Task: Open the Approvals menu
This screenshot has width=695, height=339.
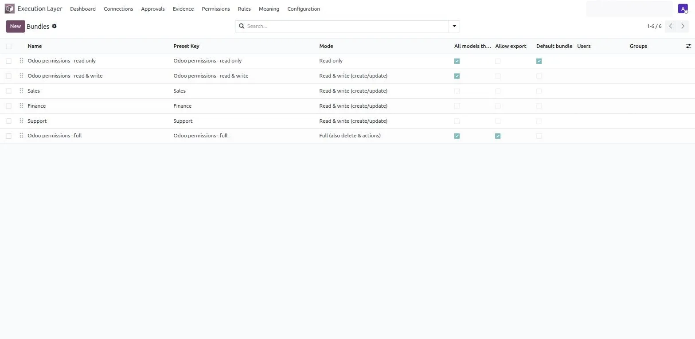Action: (x=153, y=9)
